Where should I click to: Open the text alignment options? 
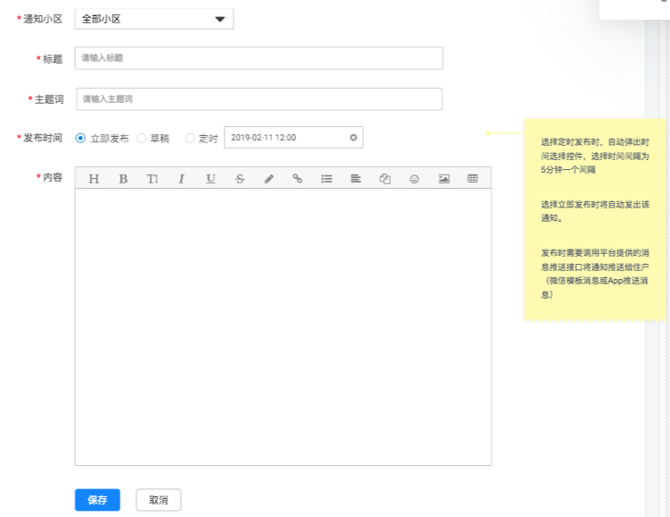pyautogui.click(x=356, y=179)
